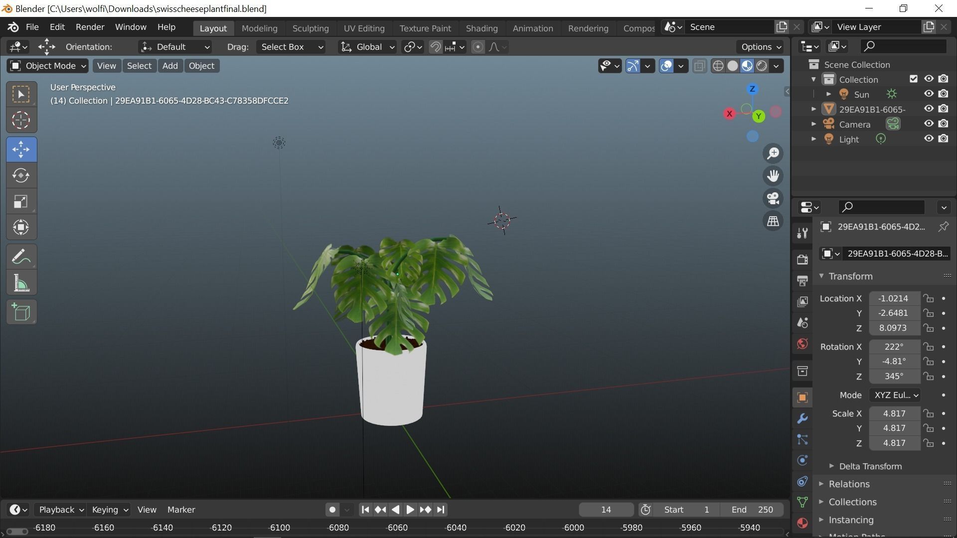Activate the Scale tool
This screenshot has width=957, height=538.
pos(21,201)
